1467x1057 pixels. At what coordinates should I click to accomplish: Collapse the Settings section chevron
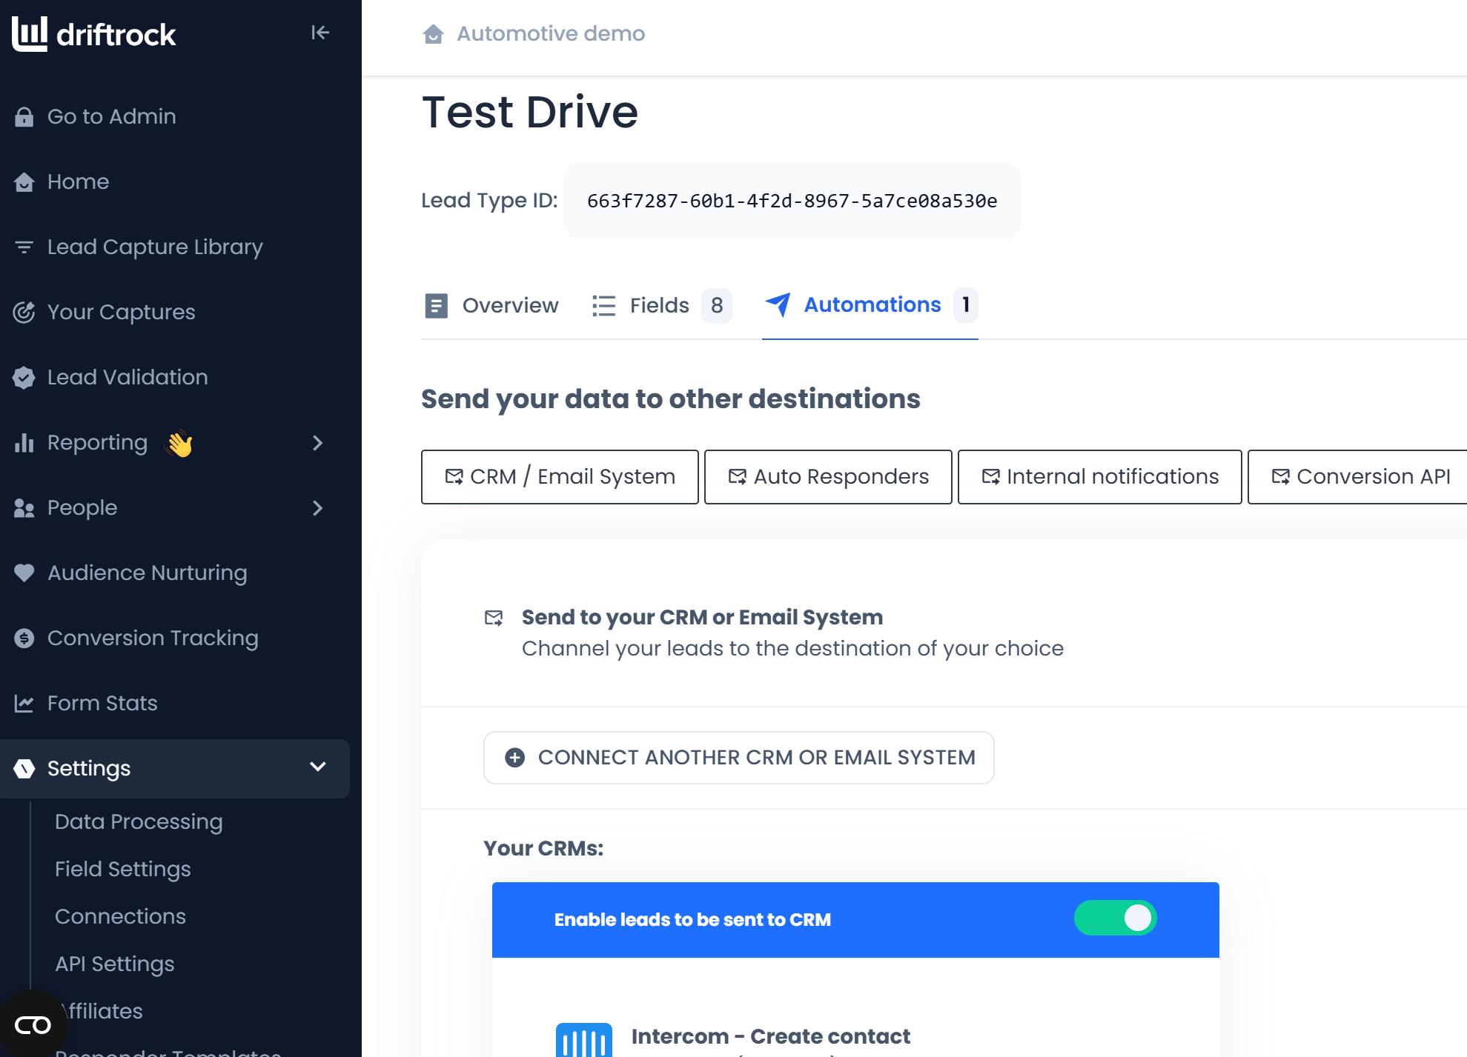tap(317, 767)
